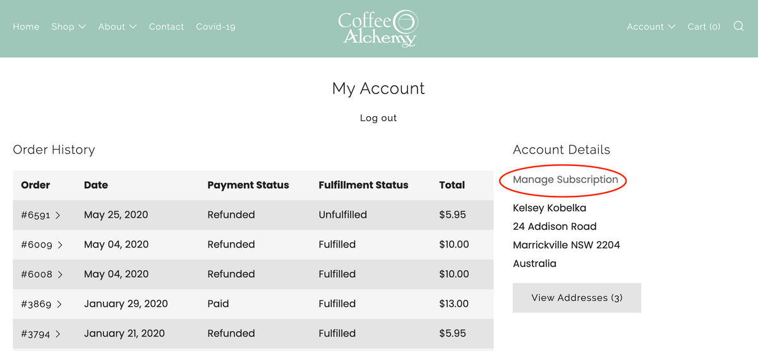The height and width of the screenshot is (351, 758).
Task: Go to the Home page
Action: (x=26, y=27)
